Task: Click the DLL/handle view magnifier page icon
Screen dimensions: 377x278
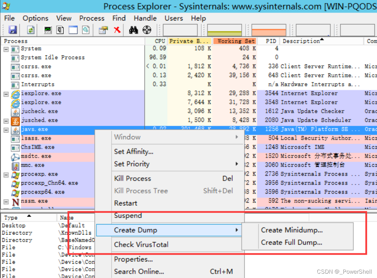Action: pos(86,30)
